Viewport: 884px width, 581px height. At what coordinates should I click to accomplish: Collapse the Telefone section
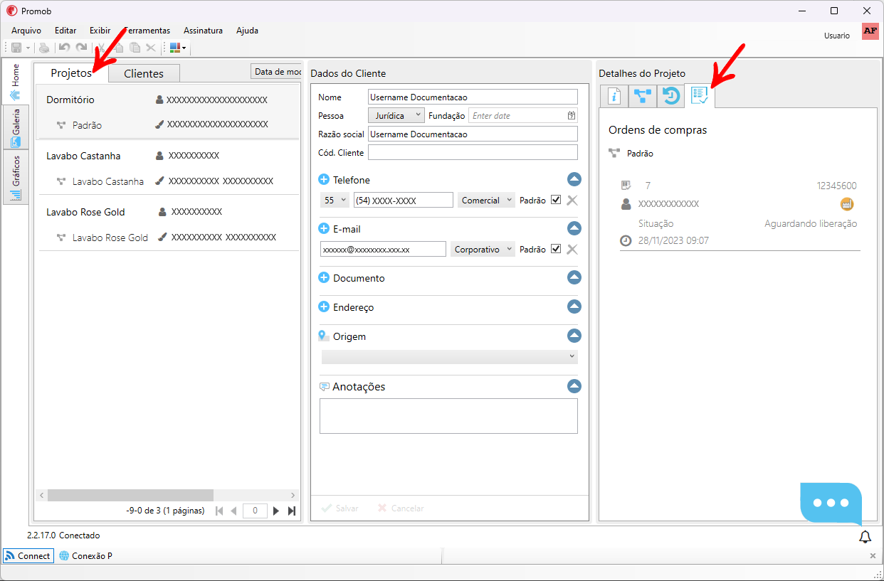[574, 179]
